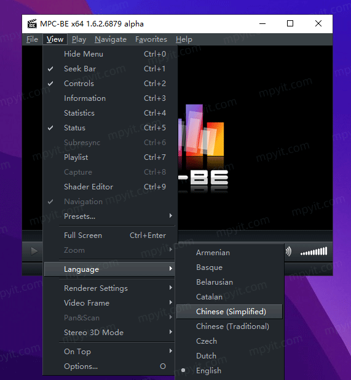The width and height of the screenshot is (351, 380).
Task: Select Catalan language
Action: pyautogui.click(x=229, y=297)
